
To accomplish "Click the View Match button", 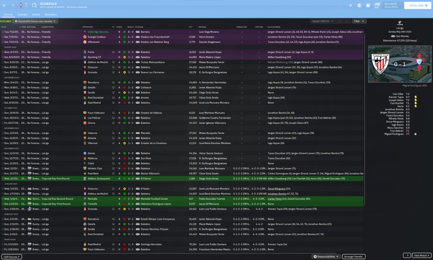I will click(x=422, y=256).
